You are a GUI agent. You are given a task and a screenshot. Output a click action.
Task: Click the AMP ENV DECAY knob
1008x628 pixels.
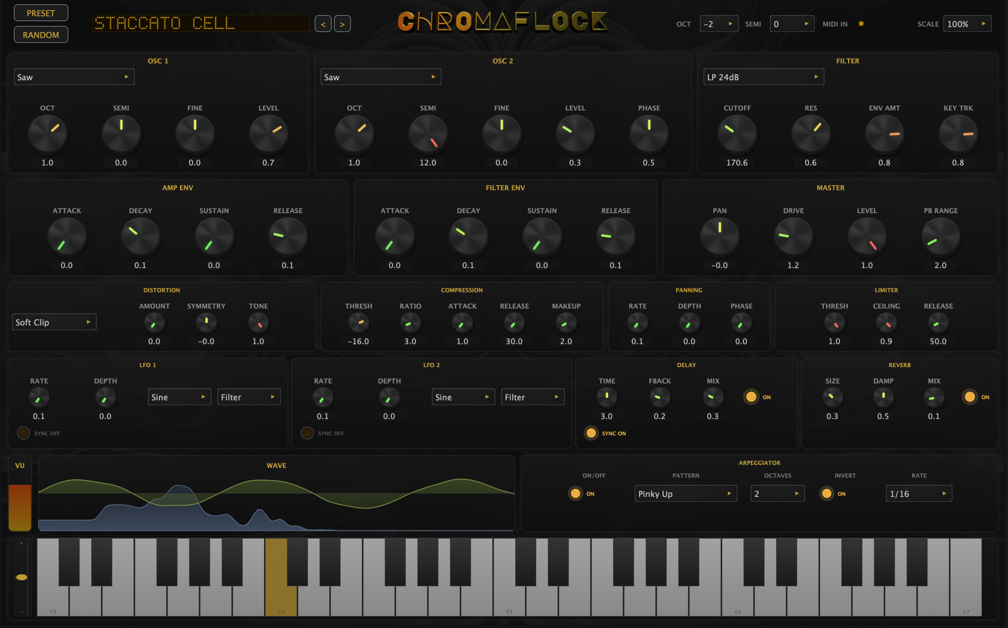tap(141, 236)
